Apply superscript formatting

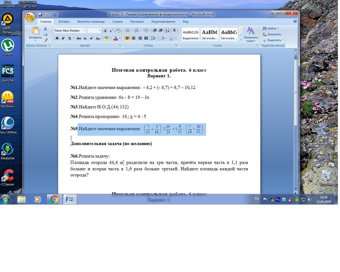(x=91, y=38)
